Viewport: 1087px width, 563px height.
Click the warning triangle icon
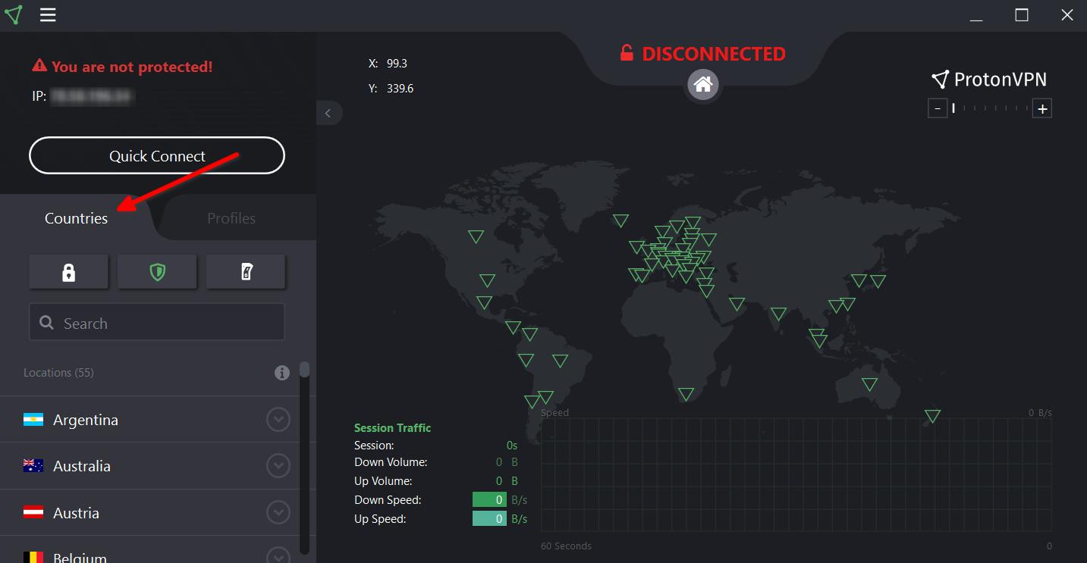click(x=39, y=66)
